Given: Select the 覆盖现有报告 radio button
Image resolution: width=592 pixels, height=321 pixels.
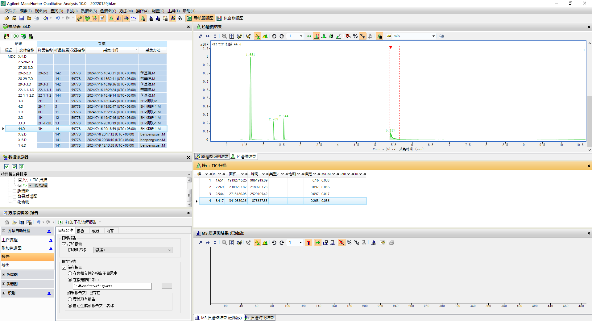Looking at the screenshot, I should coord(70,299).
